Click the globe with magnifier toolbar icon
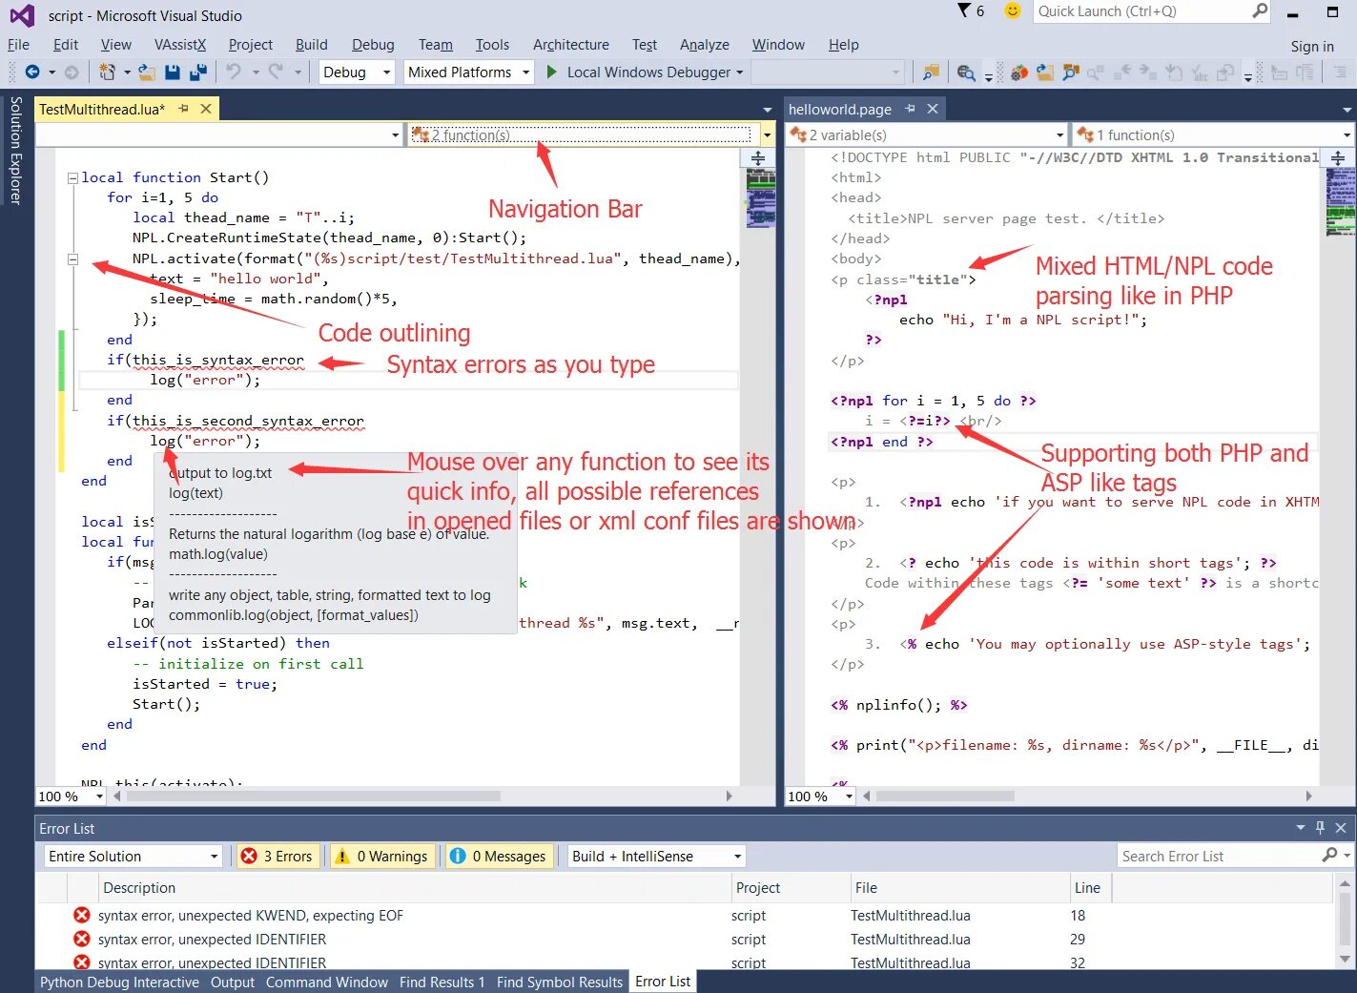This screenshot has width=1357, height=993. pos(966,72)
